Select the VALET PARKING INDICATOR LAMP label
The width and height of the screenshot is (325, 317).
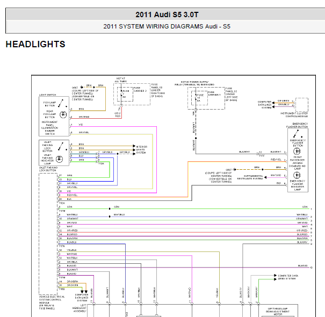pos(47,159)
